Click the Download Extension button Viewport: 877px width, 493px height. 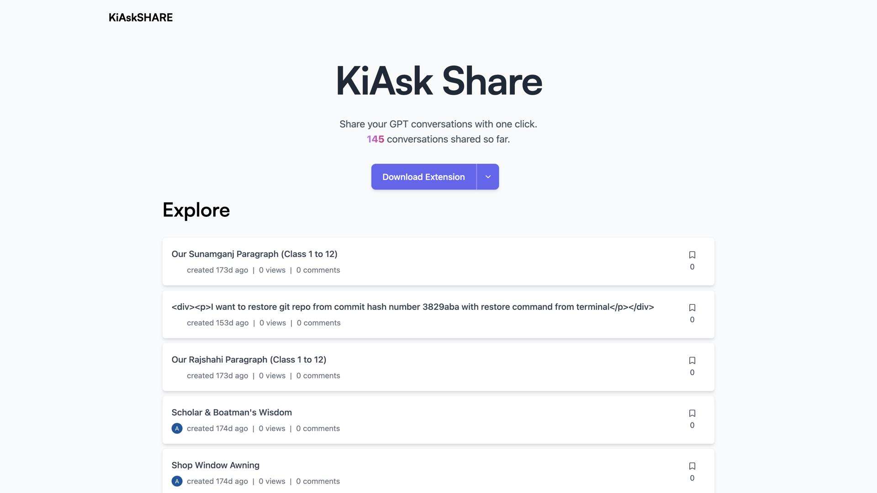(x=423, y=177)
